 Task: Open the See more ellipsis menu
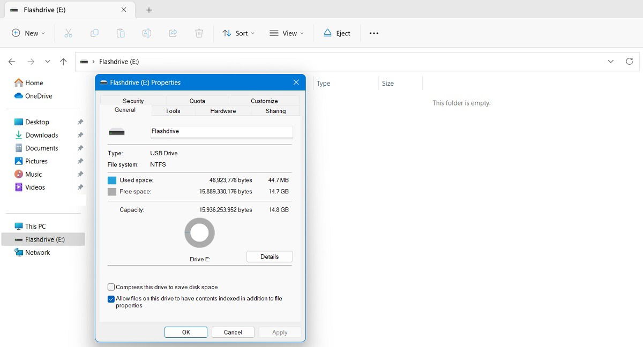click(x=373, y=33)
